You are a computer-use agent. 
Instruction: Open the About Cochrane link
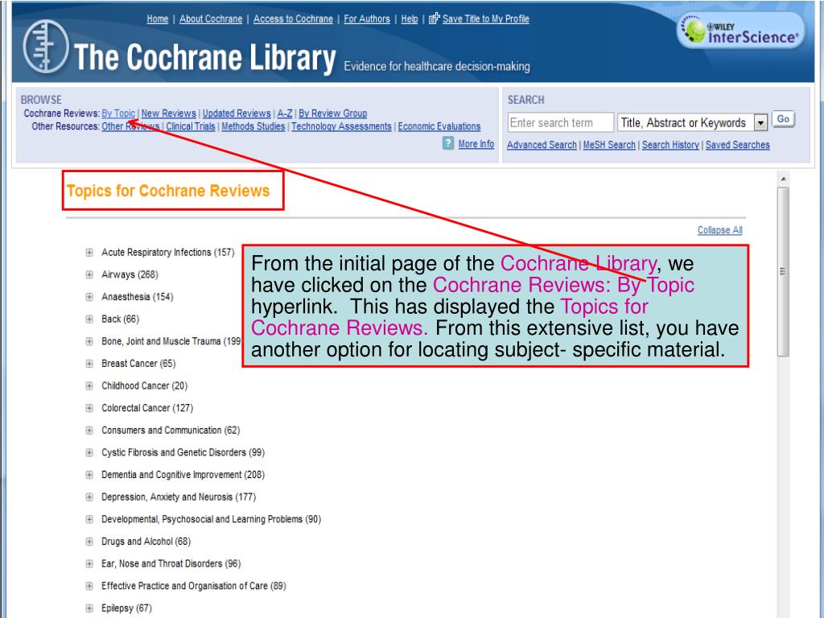[x=211, y=19]
